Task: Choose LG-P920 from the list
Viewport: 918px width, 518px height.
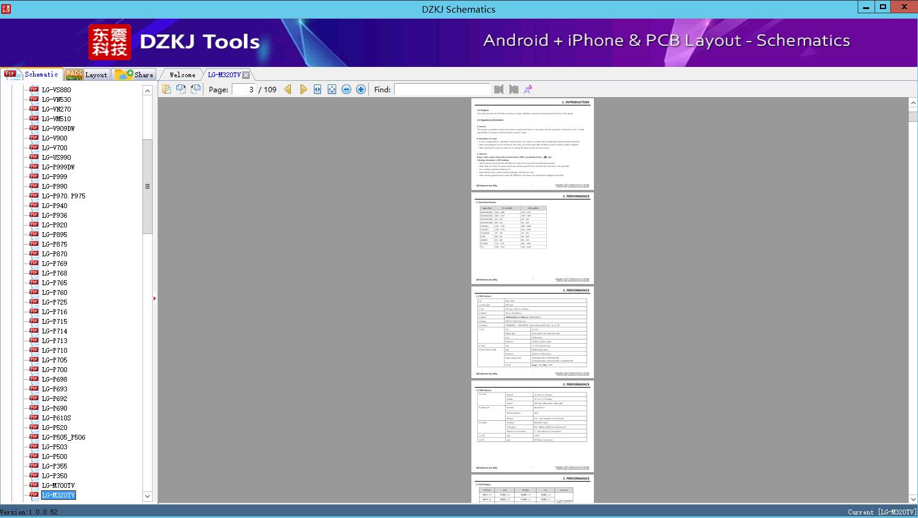Action: (54, 225)
